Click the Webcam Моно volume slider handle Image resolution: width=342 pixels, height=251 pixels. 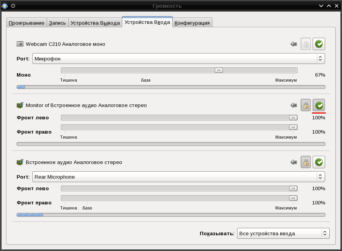coord(219,70)
